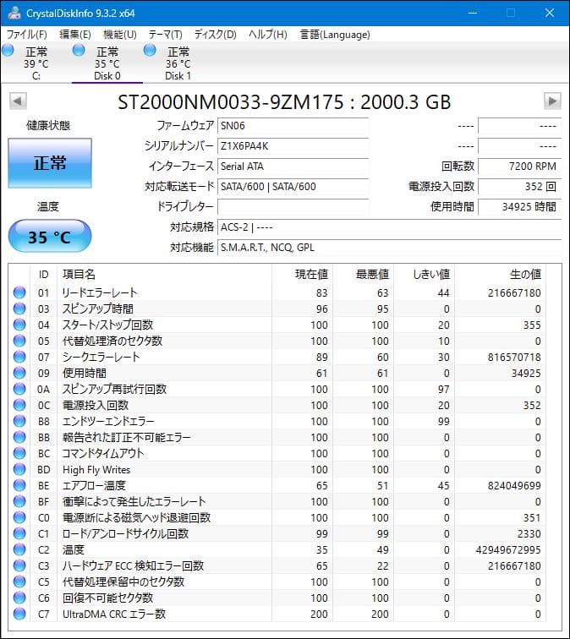Click status orb of attribute 01 リードエラーレート
The height and width of the screenshot is (639, 570).
[x=19, y=292]
